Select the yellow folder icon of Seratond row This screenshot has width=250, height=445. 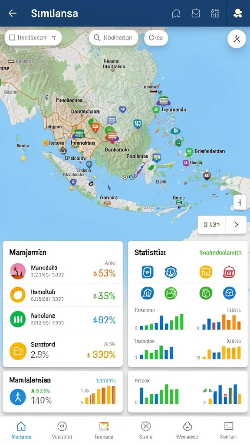click(18, 351)
